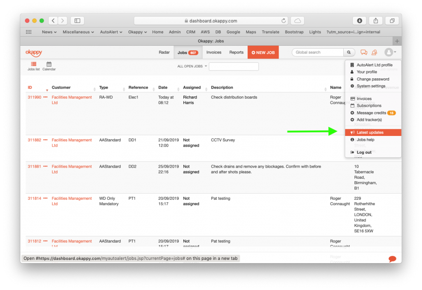Open the Miscellaneous bookmarks dropdown
Viewport: 422px width, 290px height.
[78, 32]
